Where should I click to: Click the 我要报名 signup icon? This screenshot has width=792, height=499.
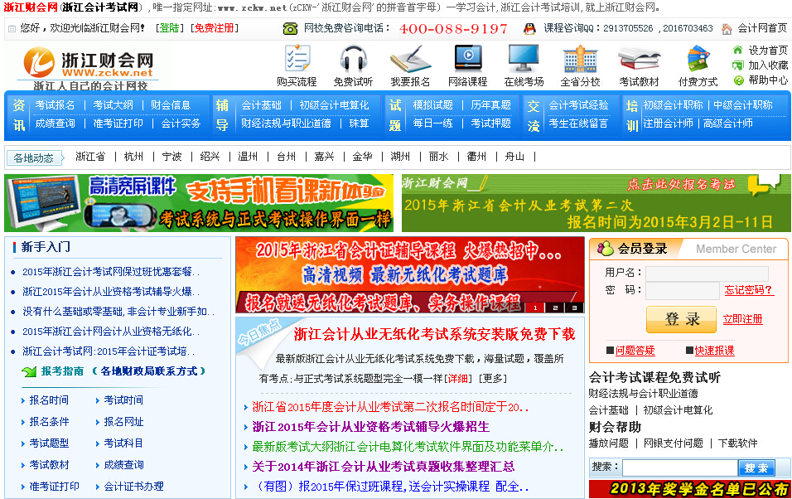point(410,60)
